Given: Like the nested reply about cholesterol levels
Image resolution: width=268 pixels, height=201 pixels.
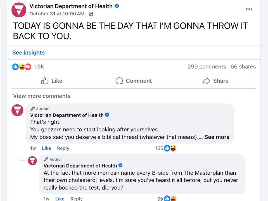Looking at the screenshot, I should [x=60, y=198].
